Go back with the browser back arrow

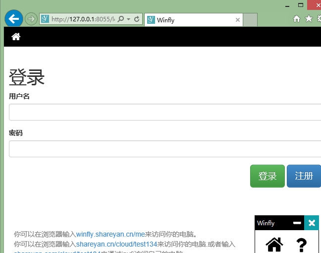coord(14,19)
